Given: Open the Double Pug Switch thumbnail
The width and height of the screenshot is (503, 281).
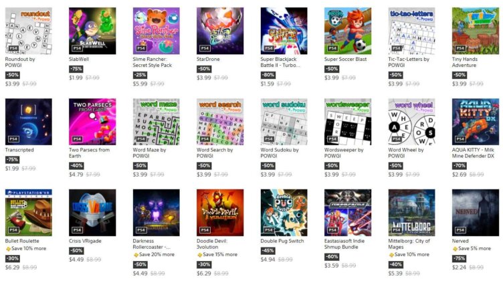Looking at the screenshot, I should pyautogui.click(x=284, y=213).
